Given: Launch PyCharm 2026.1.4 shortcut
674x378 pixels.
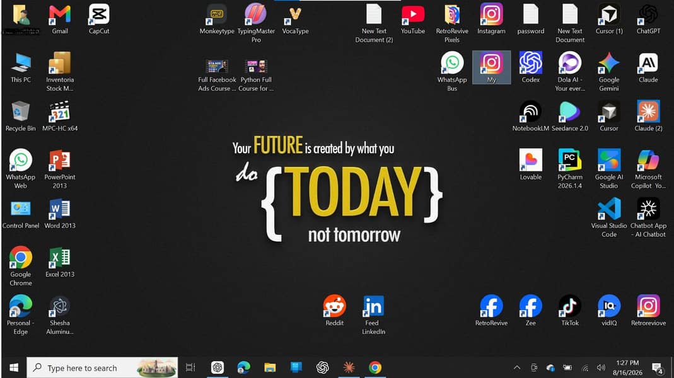Looking at the screenshot, I should 569,169.
